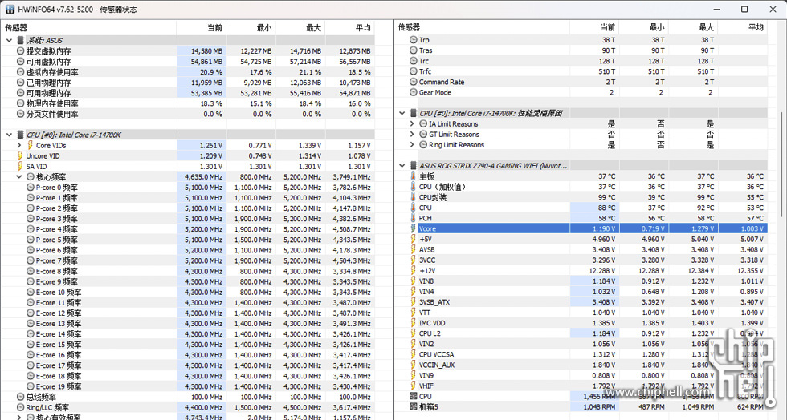Select the AVSB voltage row

[x=581, y=249]
